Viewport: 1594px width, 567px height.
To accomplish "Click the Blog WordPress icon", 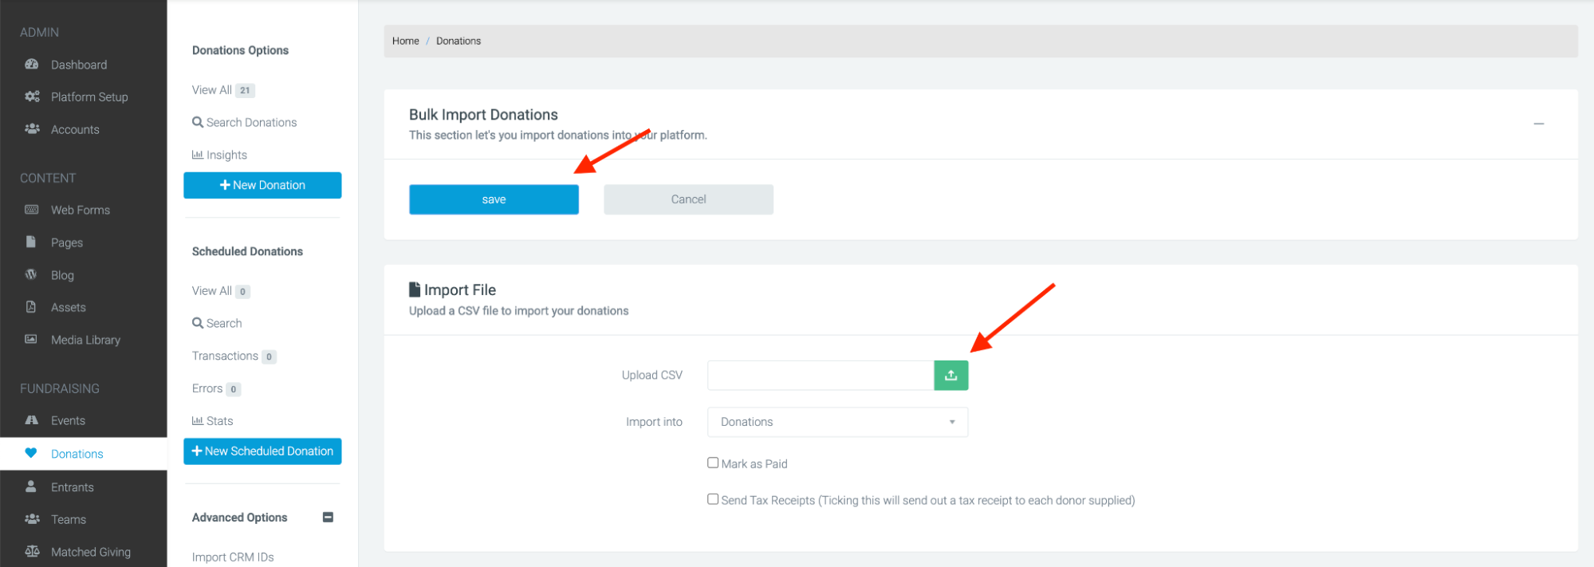I will point(31,274).
